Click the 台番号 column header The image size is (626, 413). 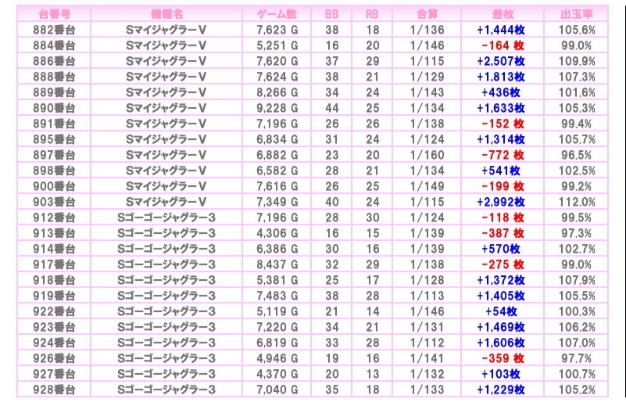coord(54,14)
